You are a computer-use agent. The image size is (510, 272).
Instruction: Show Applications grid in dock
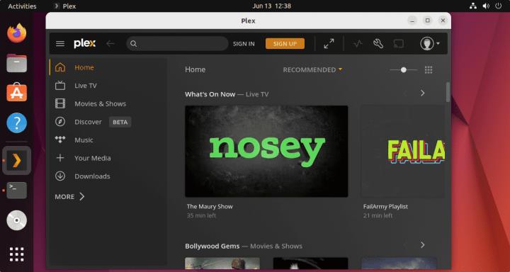coord(16,254)
